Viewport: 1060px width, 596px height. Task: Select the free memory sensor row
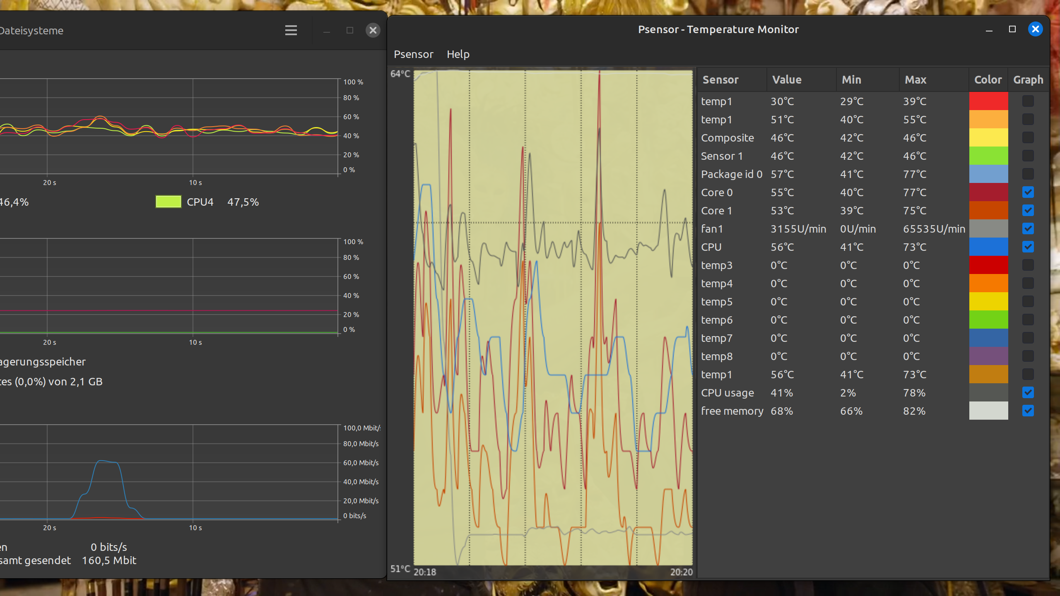click(732, 411)
